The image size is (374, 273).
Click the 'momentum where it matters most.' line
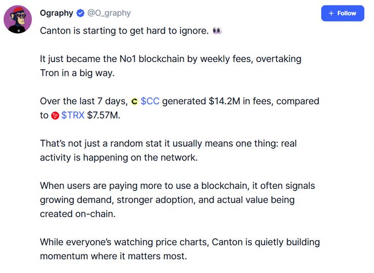point(113,257)
